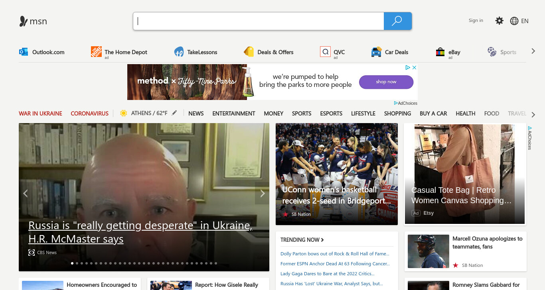This screenshot has height=290, width=545.
Task: Expand more shortcut links chevron
Action: (x=533, y=51)
